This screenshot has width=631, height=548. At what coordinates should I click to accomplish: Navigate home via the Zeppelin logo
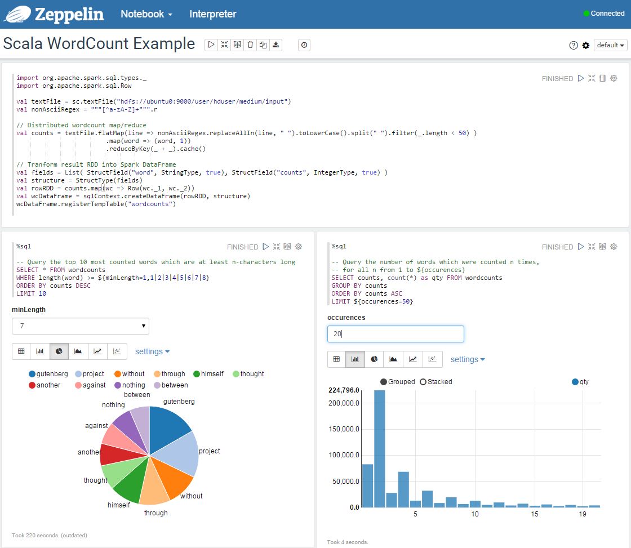coord(54,14)
